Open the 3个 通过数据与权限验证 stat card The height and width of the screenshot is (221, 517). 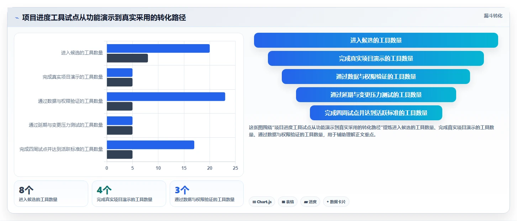pyautogui.click(x=207, y=194)
